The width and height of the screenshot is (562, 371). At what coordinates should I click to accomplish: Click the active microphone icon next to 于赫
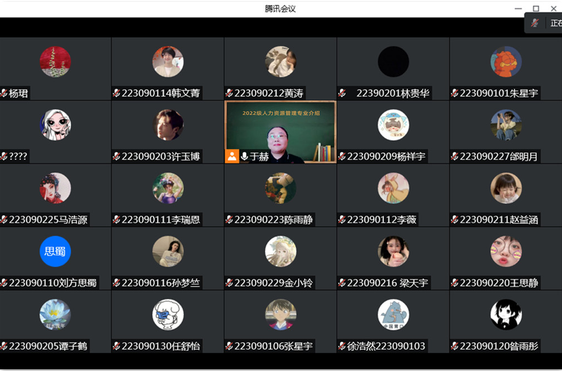(244, 156)
